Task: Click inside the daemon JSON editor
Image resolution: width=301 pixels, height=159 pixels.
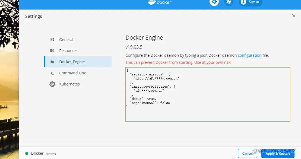Action: [x=208, y=94]
